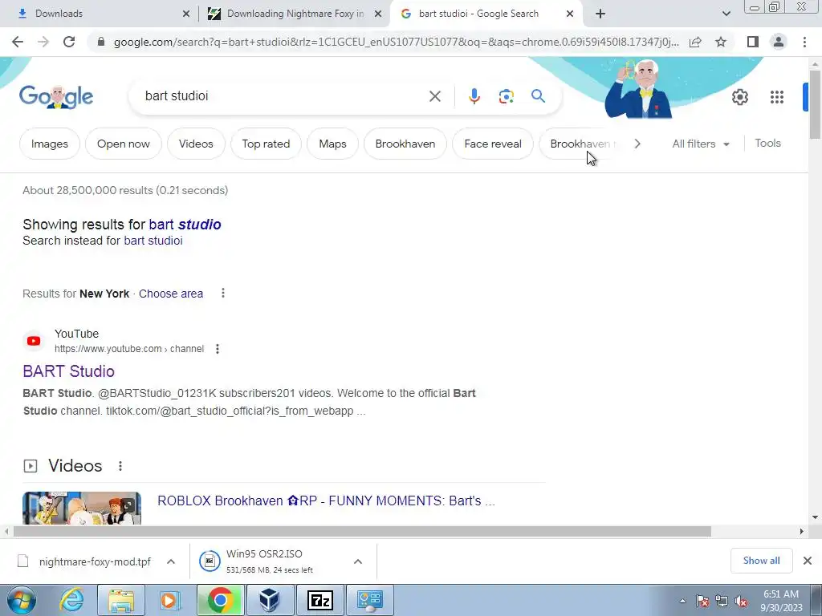Apply the Open now filter

click(x=123, y=144)
